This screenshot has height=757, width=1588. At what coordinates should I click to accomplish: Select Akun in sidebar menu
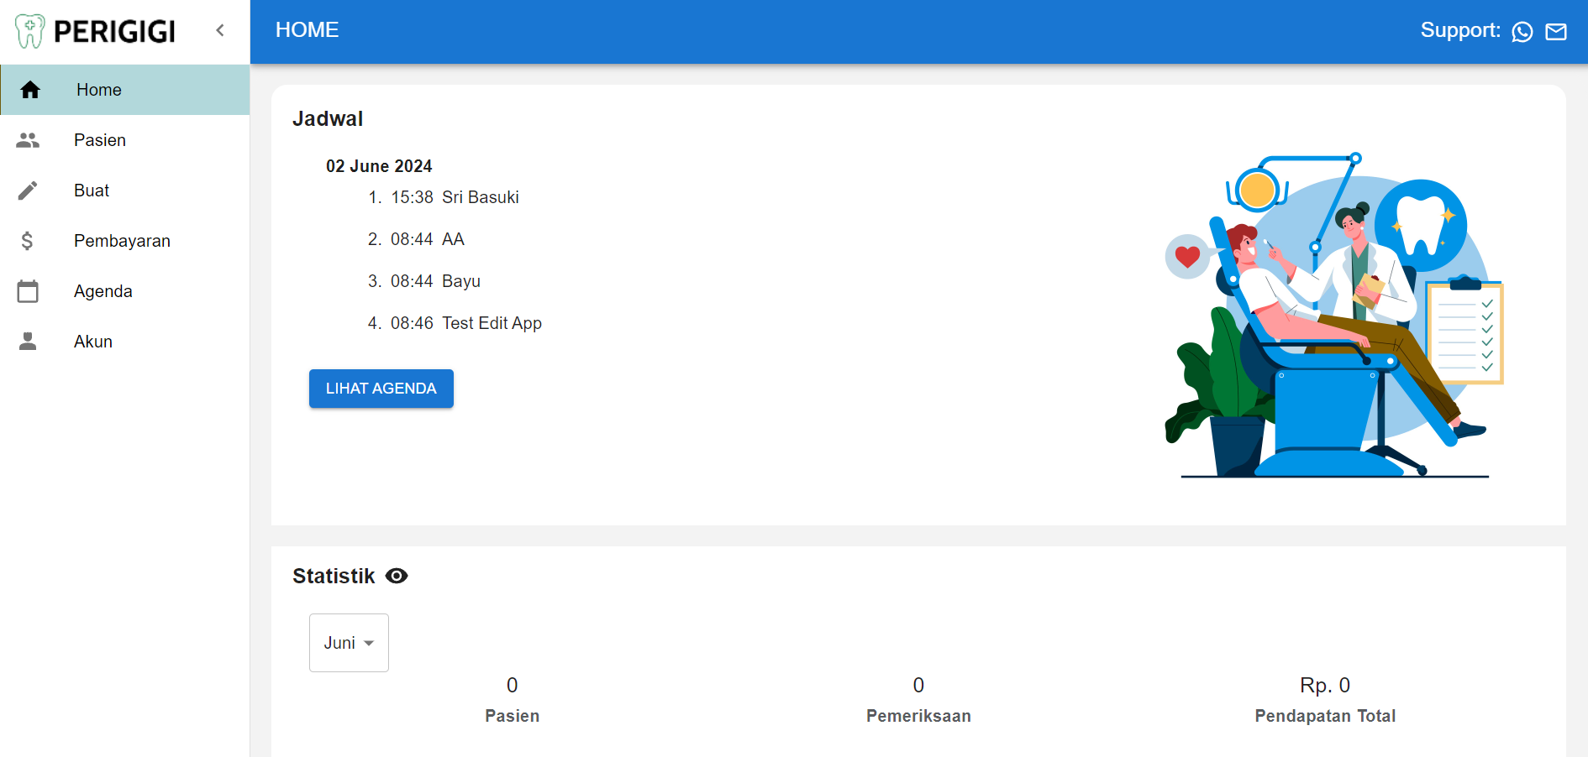[x=93, y=342]
